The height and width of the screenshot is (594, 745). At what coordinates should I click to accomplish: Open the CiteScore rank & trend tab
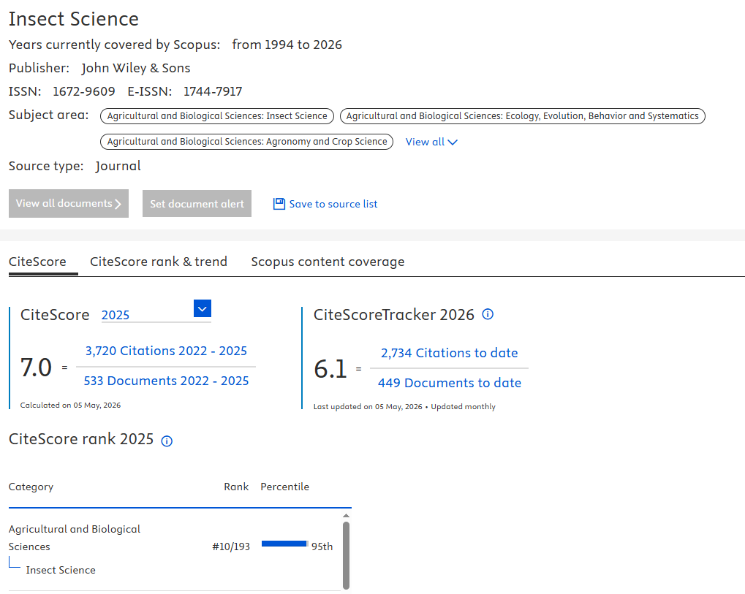[x=159, y=262]
